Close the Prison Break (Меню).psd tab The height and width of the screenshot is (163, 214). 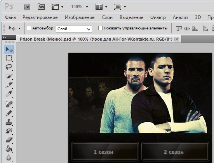coord(177,39)
